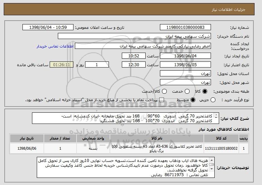The image size is (262, 185).
Task: Click the description box stepper arrows
Action: [x=216, y=116]
